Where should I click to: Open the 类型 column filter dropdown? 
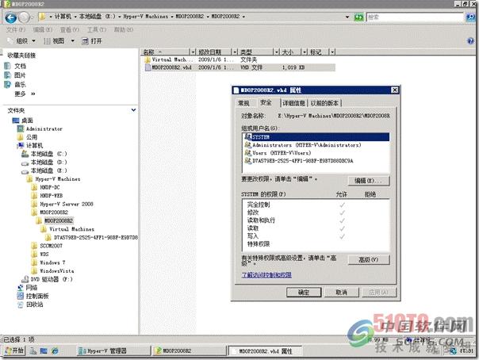point(276,52)
